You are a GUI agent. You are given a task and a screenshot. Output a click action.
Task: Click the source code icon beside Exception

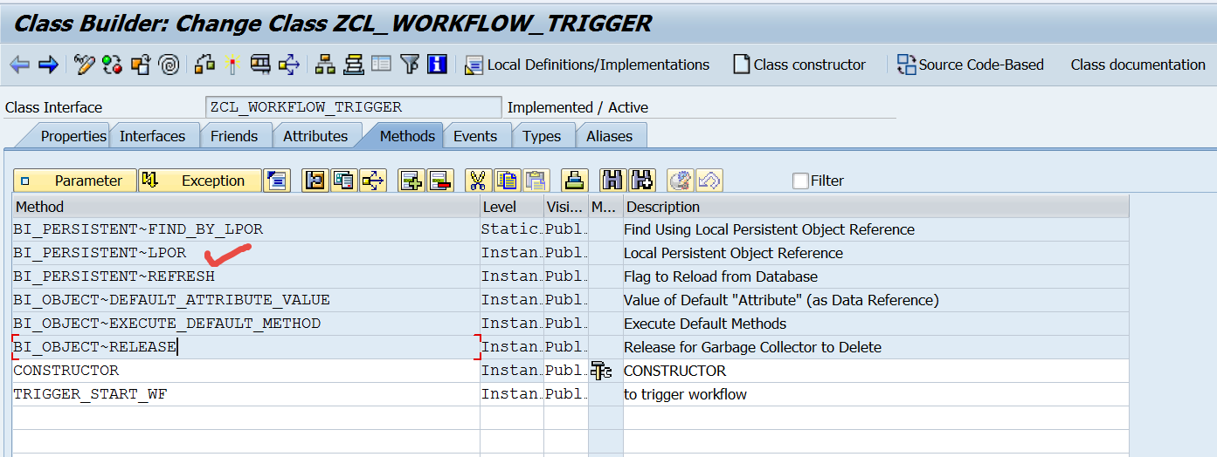pyautogui.click(x=277, y=181)
